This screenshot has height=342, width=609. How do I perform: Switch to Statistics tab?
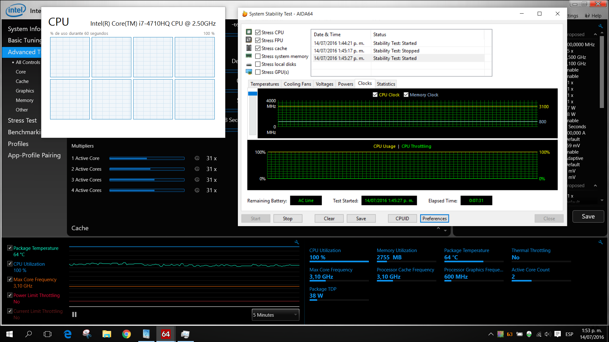tap(386, 84)
